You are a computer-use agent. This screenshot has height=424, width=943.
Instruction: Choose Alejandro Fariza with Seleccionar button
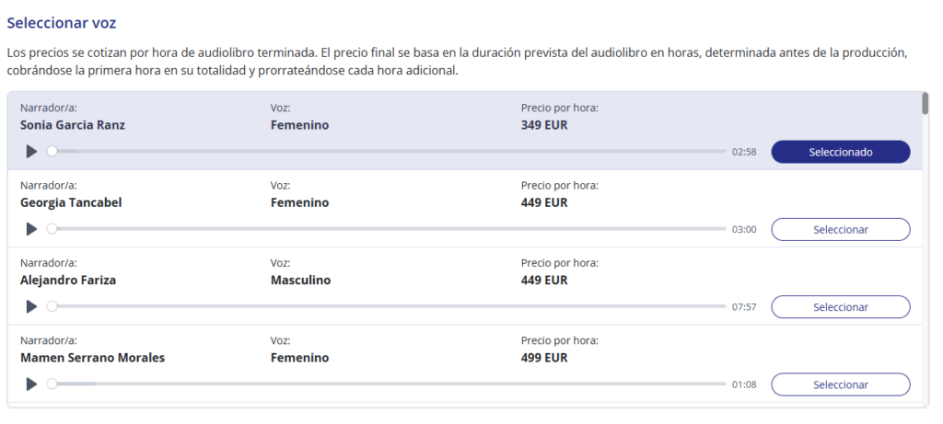840,306
